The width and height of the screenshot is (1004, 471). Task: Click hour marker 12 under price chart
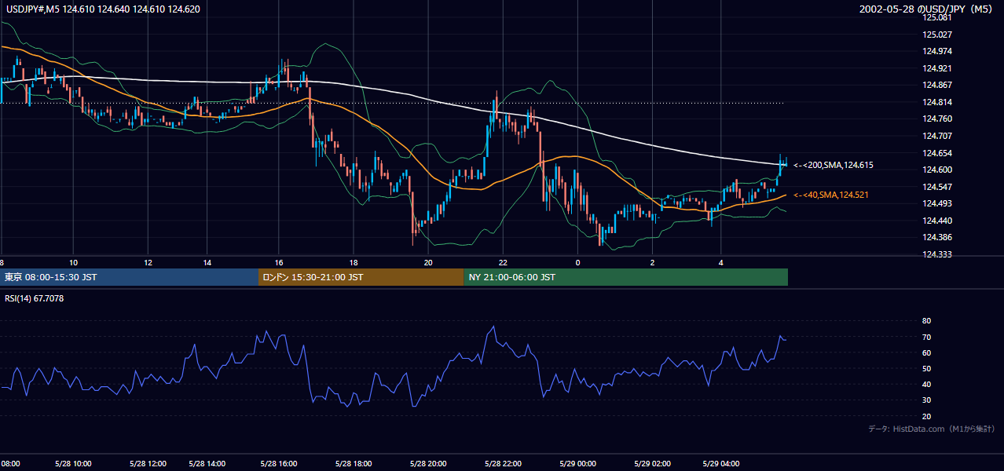tap(148, 263)
